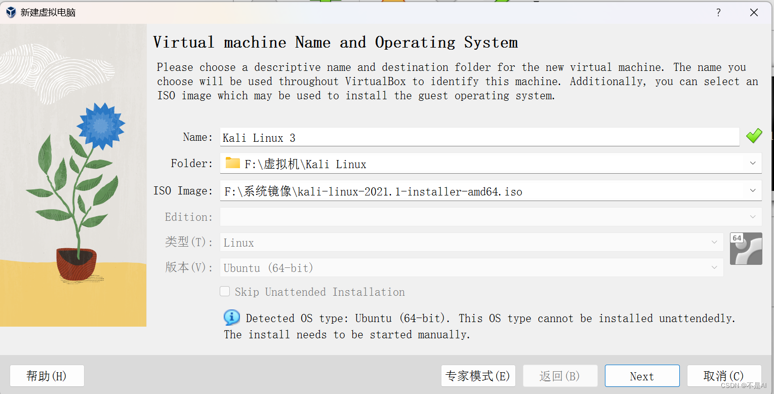
Task: Click the ISO path kali-linux-2021.1-installer-amd64.iso
Action: tap(373, 191)
